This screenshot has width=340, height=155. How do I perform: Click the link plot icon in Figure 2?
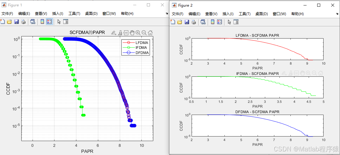coord(203,22)
